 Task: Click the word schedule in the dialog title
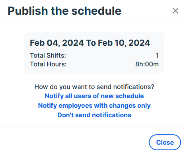click(x=96, y=11)
